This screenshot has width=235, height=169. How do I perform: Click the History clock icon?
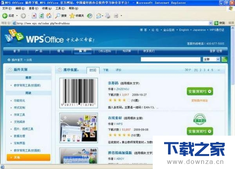point(90,16)
